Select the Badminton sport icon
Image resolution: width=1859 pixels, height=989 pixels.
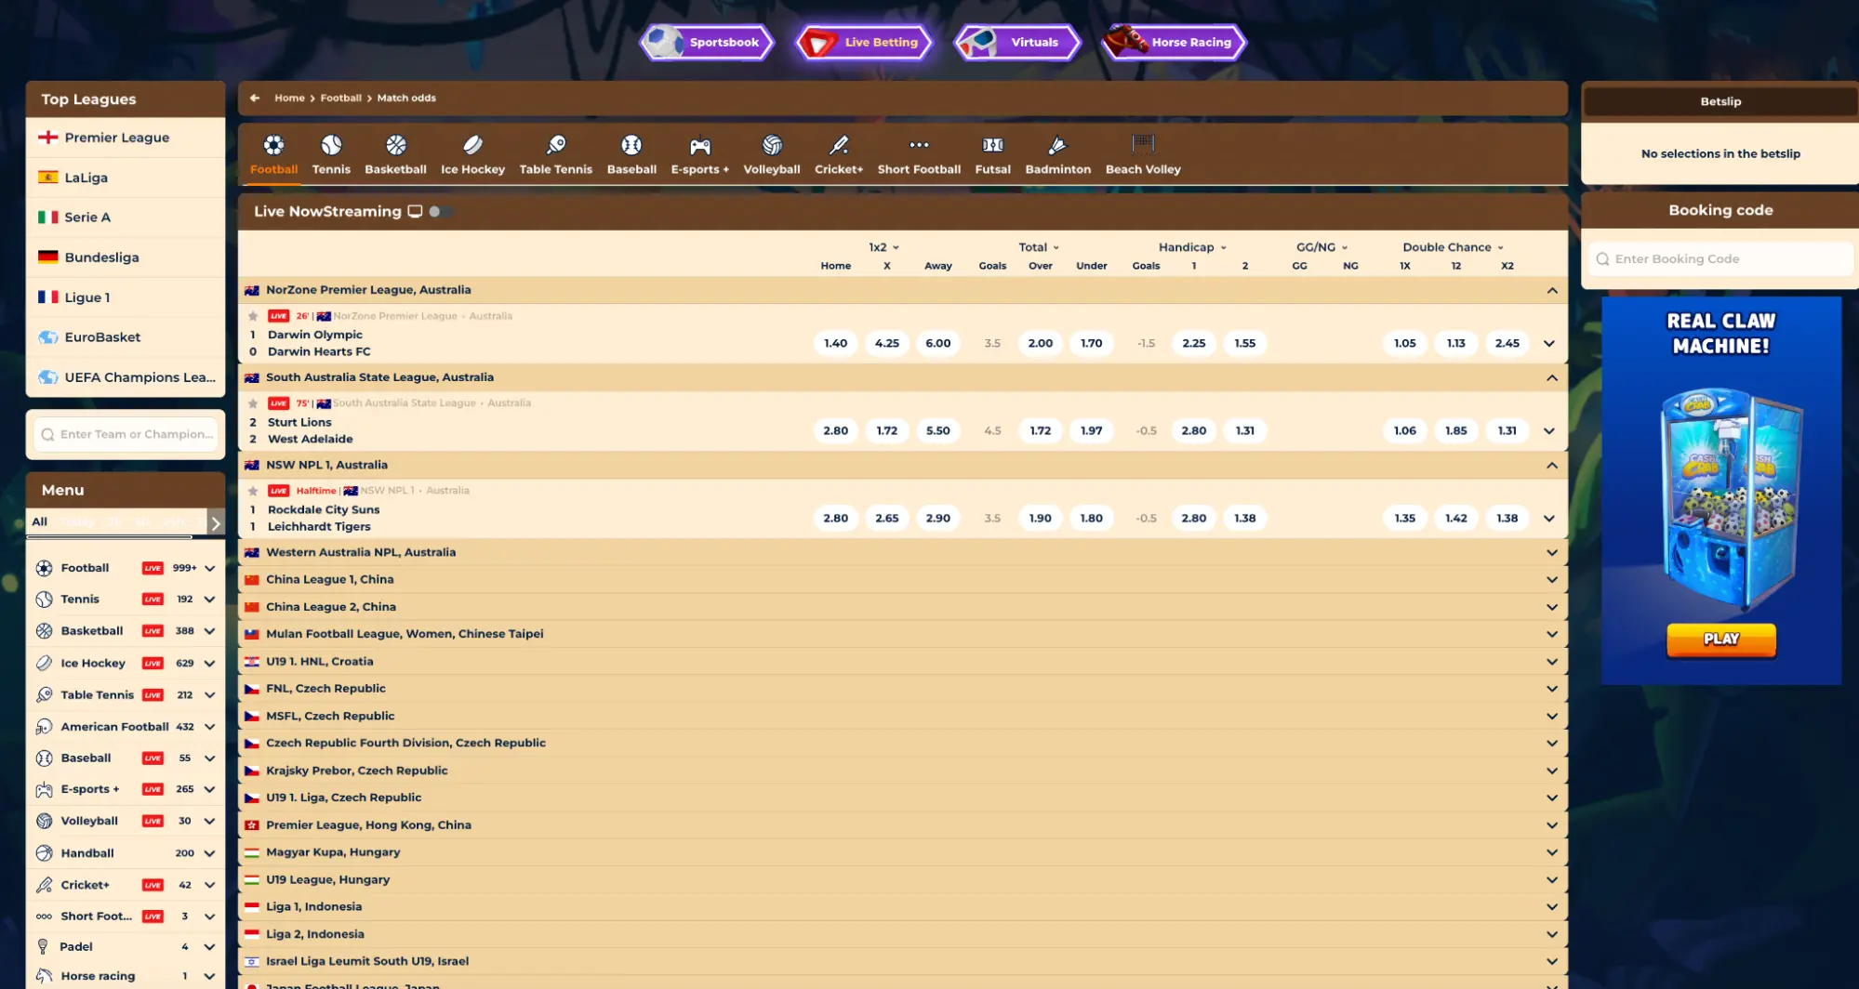1057,153
